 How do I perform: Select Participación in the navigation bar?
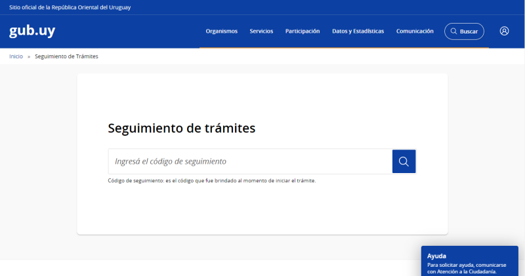[303, 31]
